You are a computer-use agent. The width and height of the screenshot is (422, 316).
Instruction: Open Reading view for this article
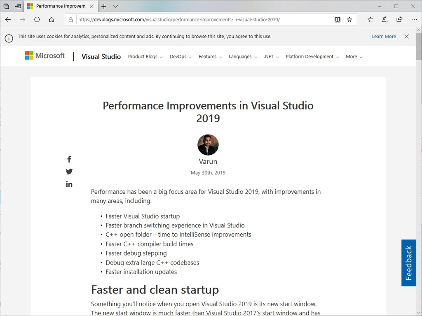point(338,19)
